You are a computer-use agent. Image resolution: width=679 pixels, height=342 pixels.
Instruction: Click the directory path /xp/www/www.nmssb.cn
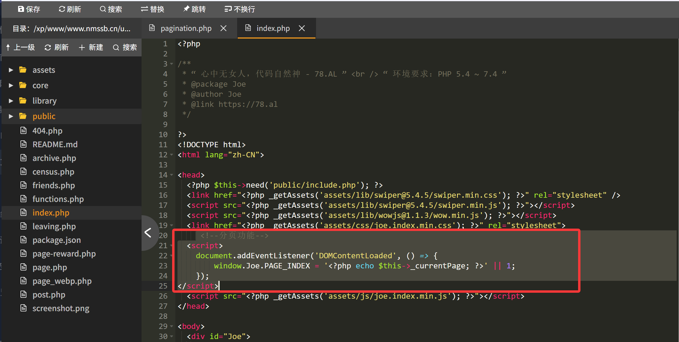[x=82, y=28]
